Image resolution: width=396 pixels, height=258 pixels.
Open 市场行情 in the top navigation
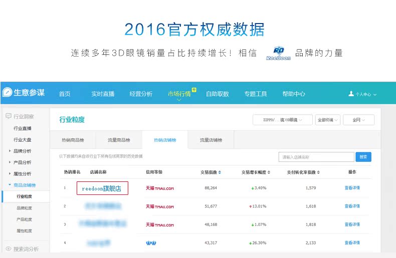click(x=179, y=94)
